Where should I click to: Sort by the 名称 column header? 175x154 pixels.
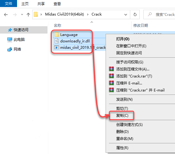pyautogui.click(x=58, y=26)
